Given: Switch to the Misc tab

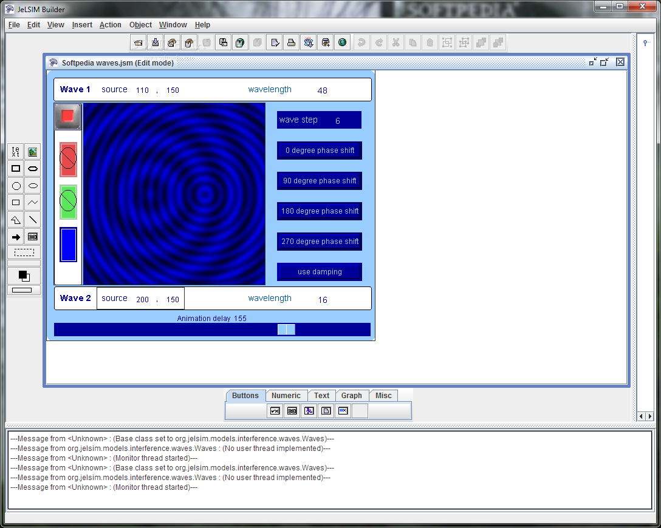Looking at the screenshot, I should click(x=383, y=395).
